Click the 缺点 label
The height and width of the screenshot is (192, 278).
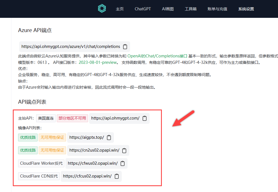tap(23, 81)
